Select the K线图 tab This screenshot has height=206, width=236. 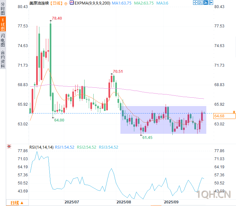(3, 24)
